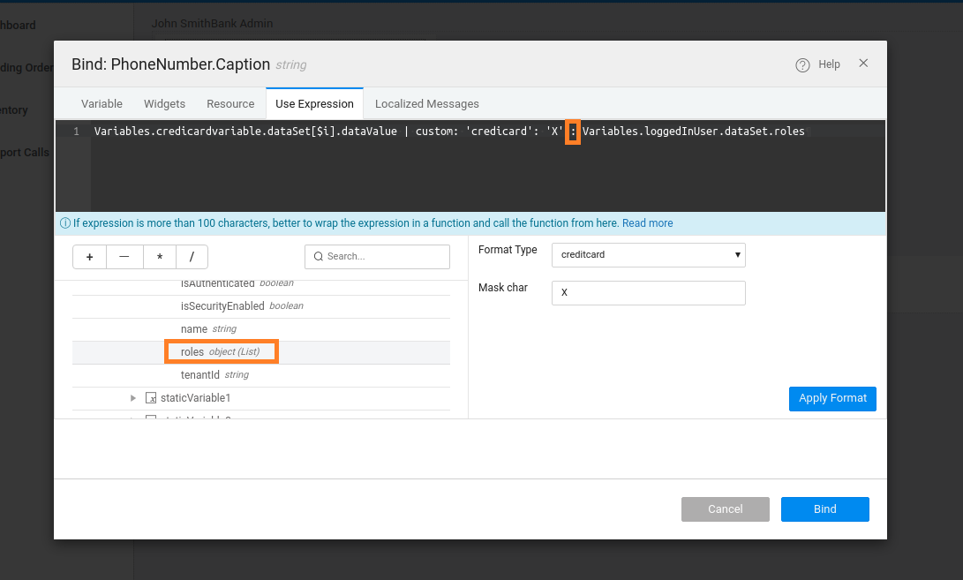
Task: Click the Bind button
Action: tap(824, 508)
